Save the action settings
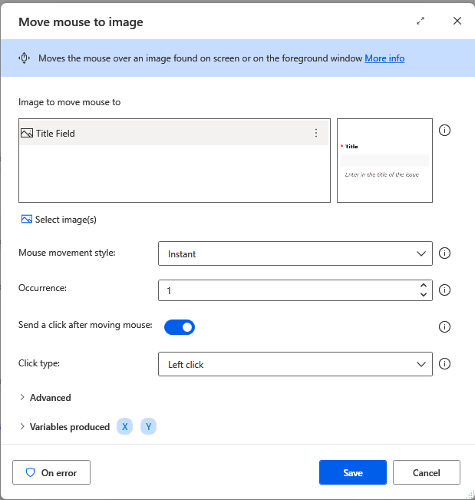475x500 pixels. click(353, 472)
